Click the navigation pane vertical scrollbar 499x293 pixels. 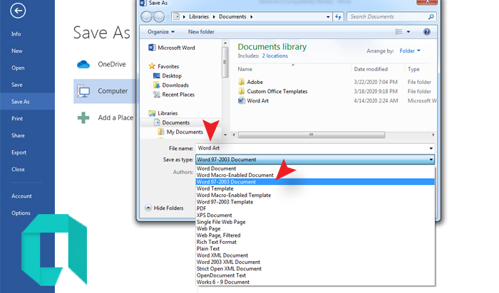click(x=225, y=62)
